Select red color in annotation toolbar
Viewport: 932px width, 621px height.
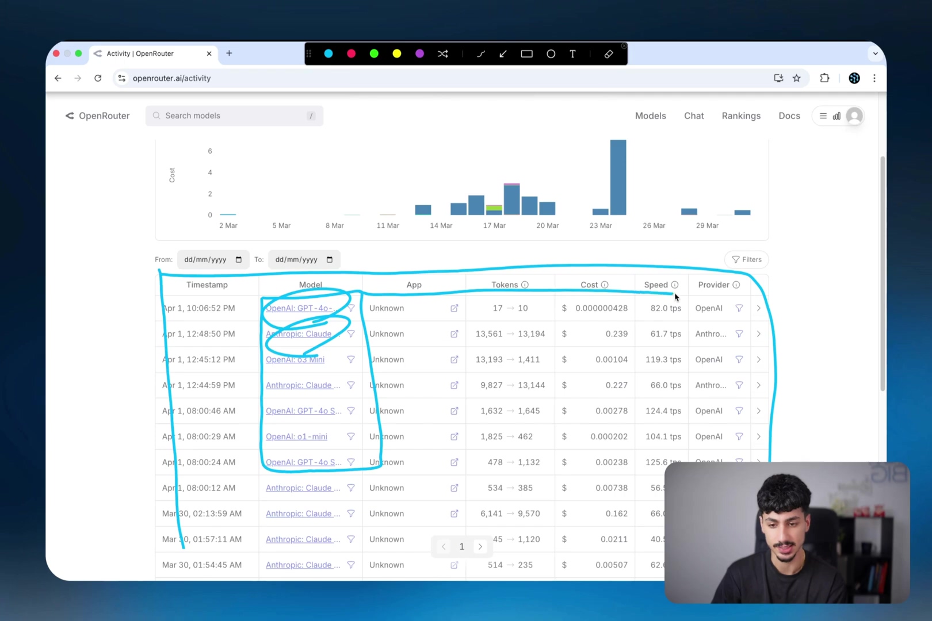[352, 53]
